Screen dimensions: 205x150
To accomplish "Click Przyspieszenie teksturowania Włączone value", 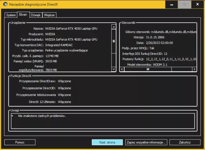I will (x=64, y=95).
